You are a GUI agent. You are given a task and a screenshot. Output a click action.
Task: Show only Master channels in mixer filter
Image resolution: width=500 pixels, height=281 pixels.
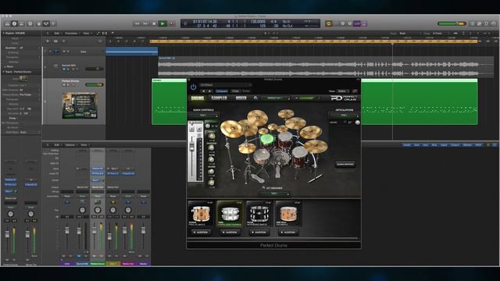click(x=467, y=145)
